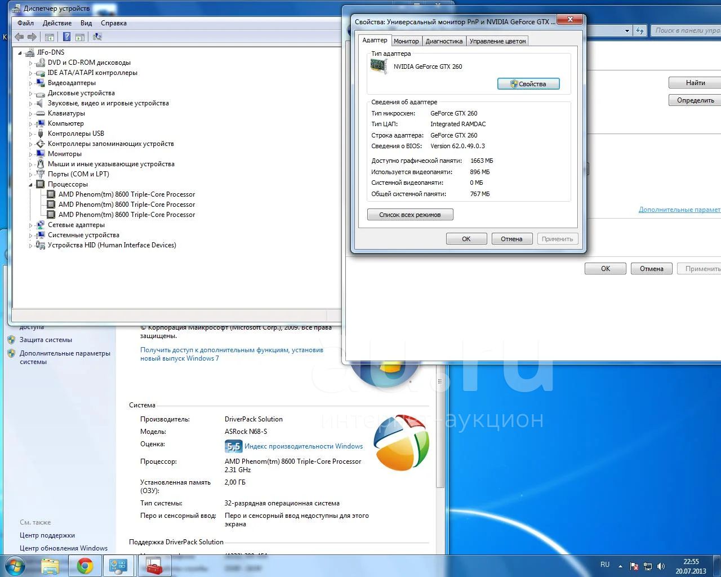
Task: Click the RU language indicator
Action: coord(605,565)
